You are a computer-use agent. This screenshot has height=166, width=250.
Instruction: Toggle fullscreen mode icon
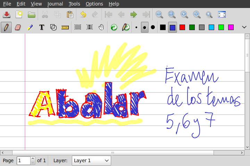click(x=222, y=15)
